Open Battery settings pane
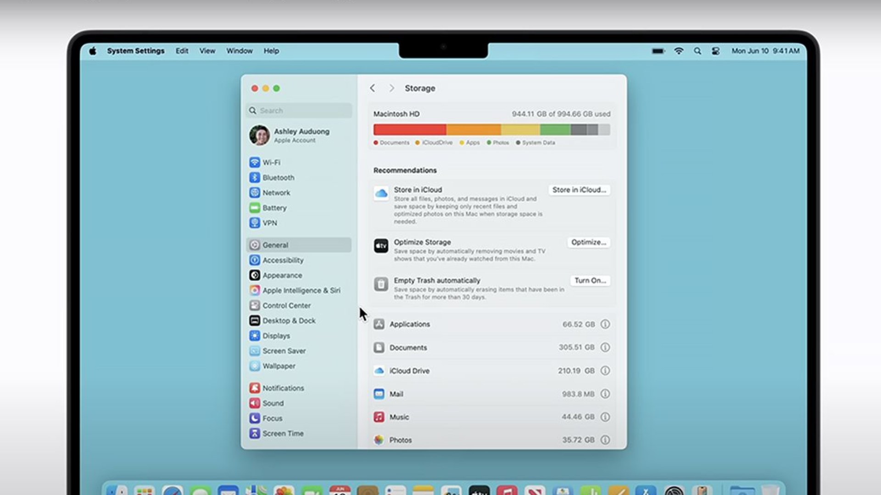The width and height of the screenshot is (881, 495). pyautogui.click(x=299, y=208)
